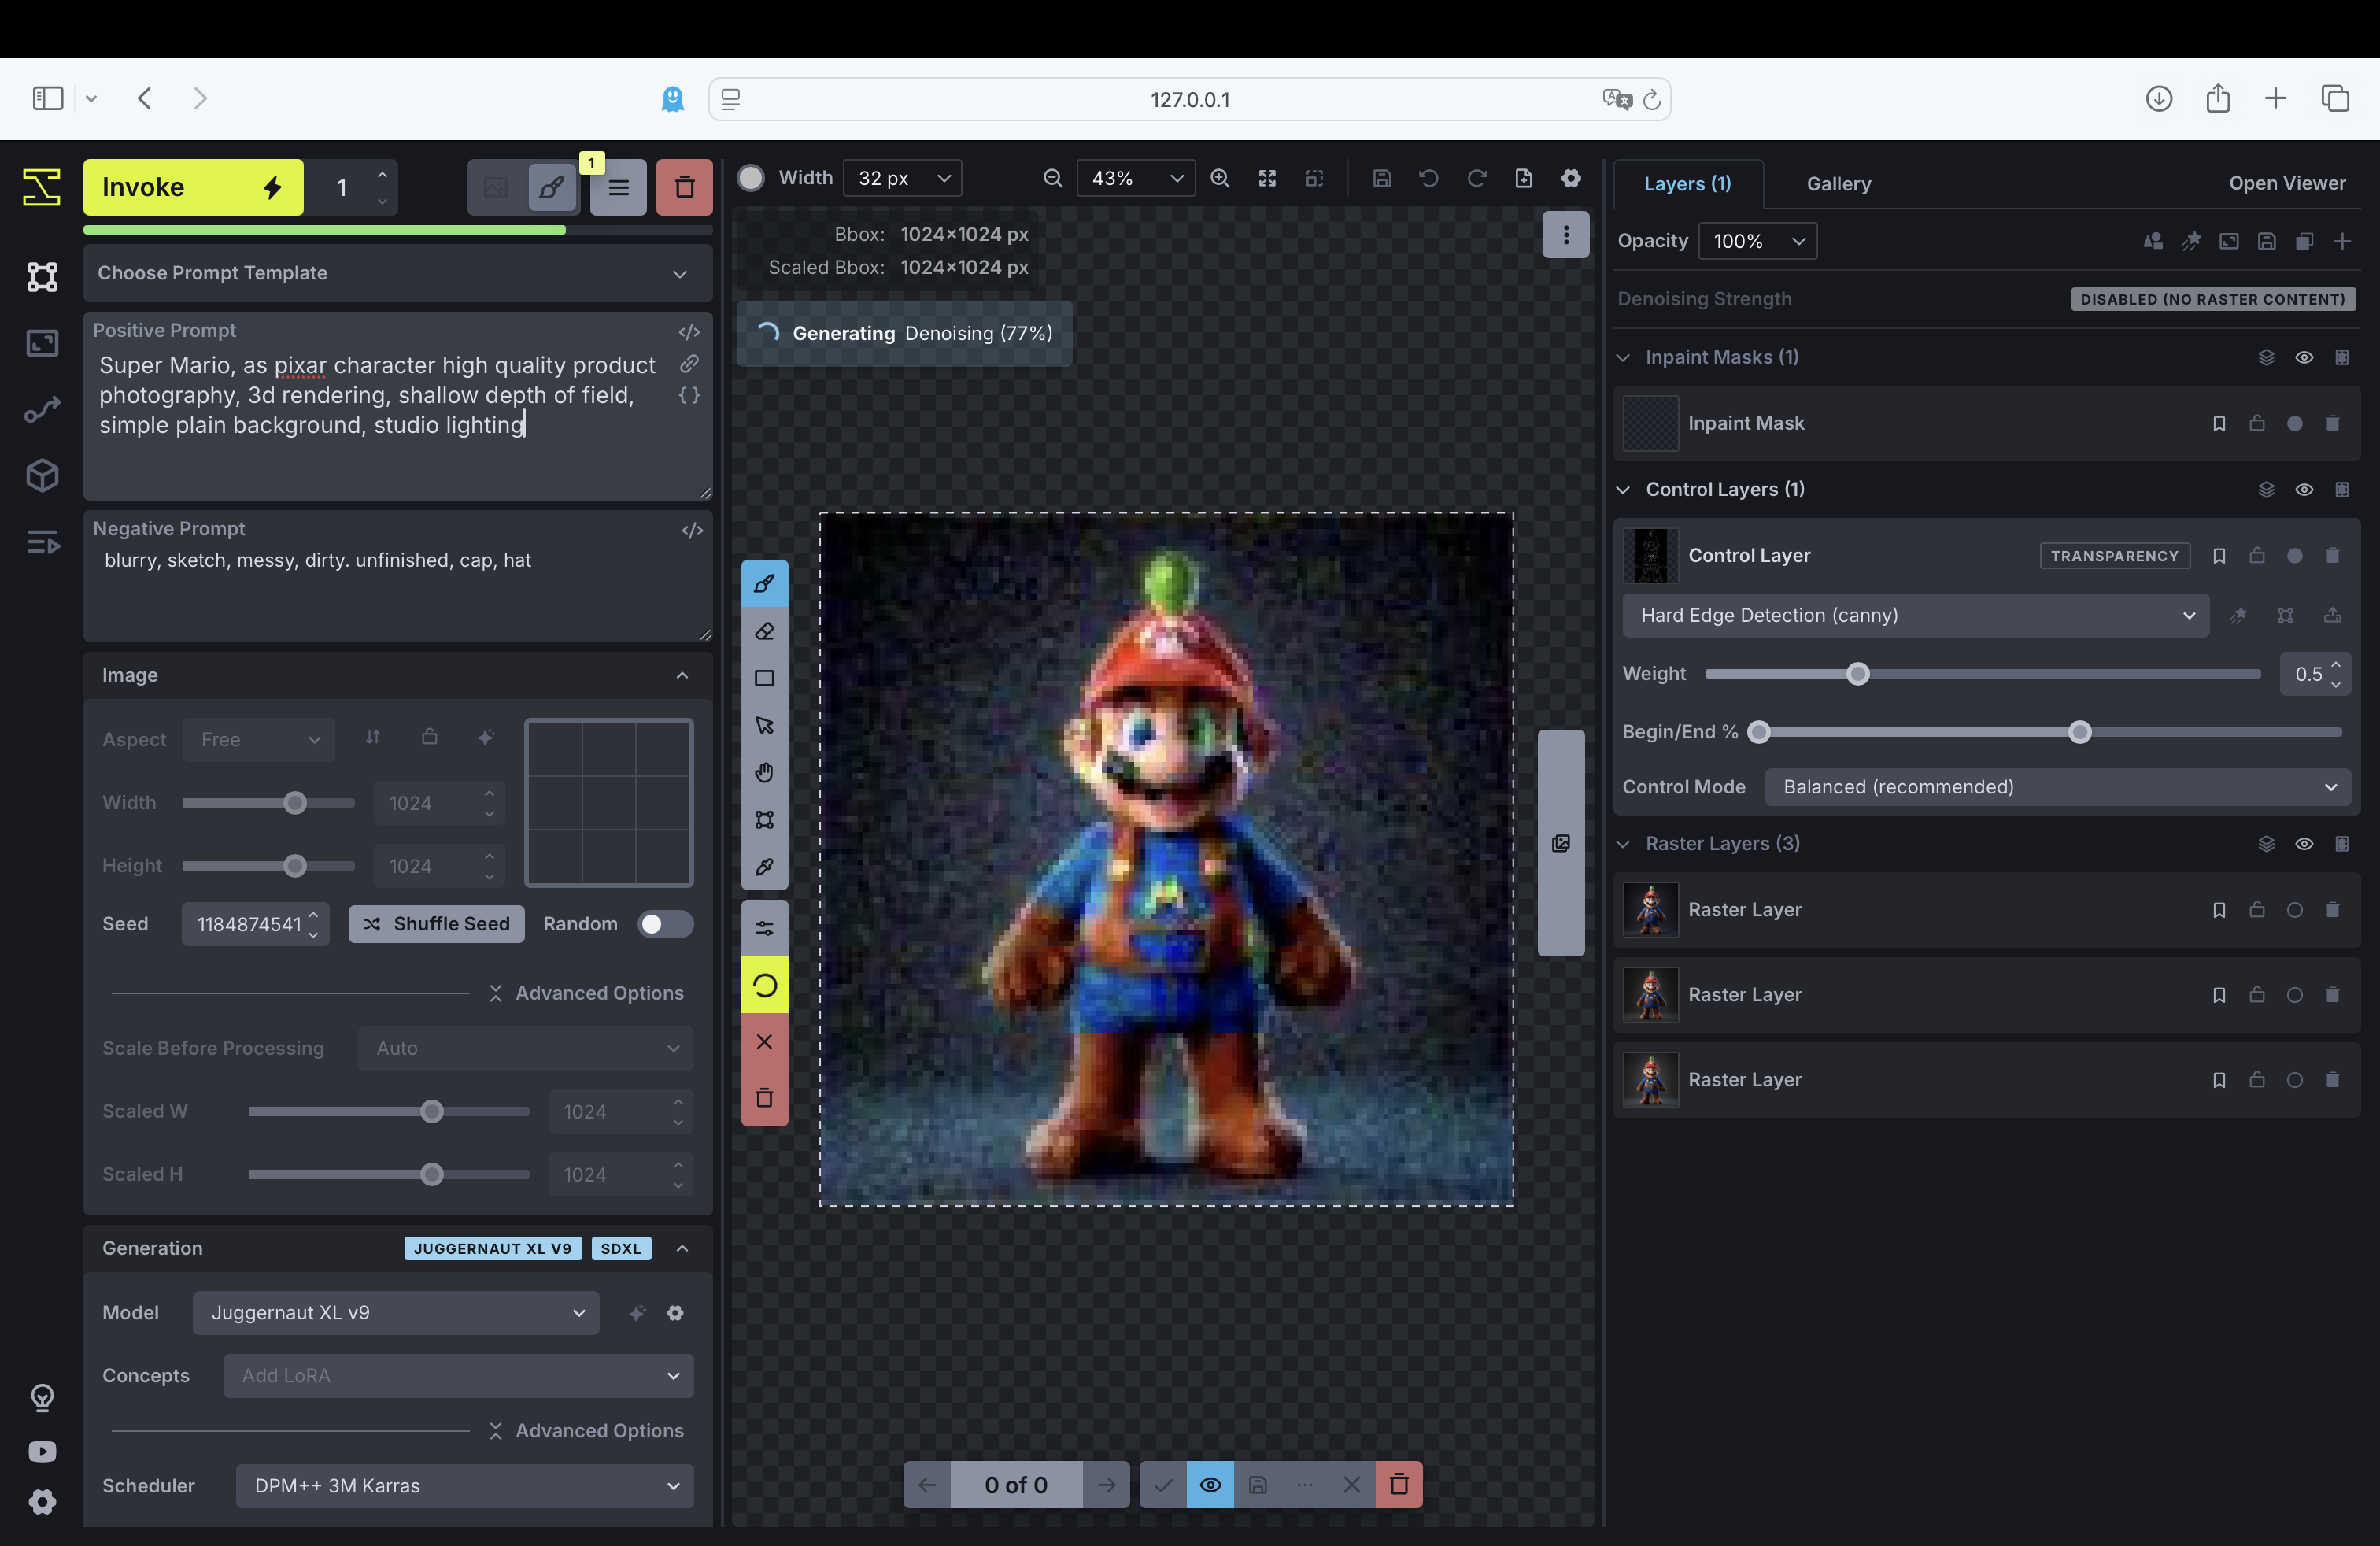2380x1546 pixels.
Task: Click the Invoke button
Action: [x=193, y=187]
